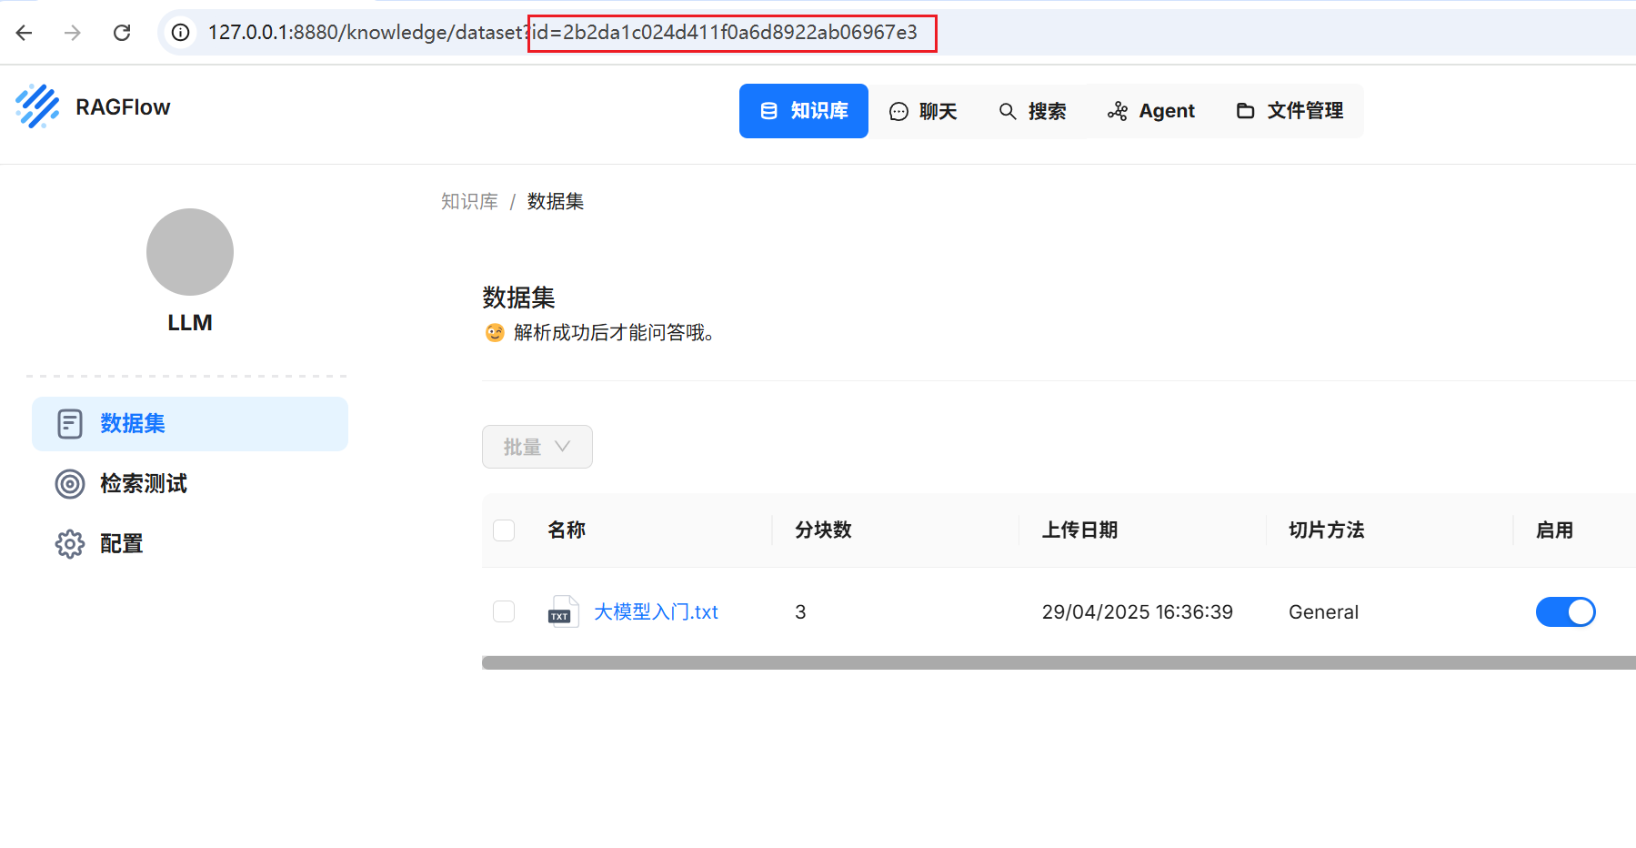Click the site info icon in address bar

[x=181, y=33]
